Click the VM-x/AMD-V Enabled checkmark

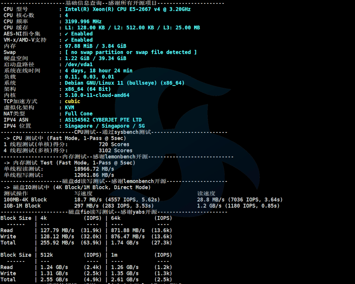coord(67,40)
